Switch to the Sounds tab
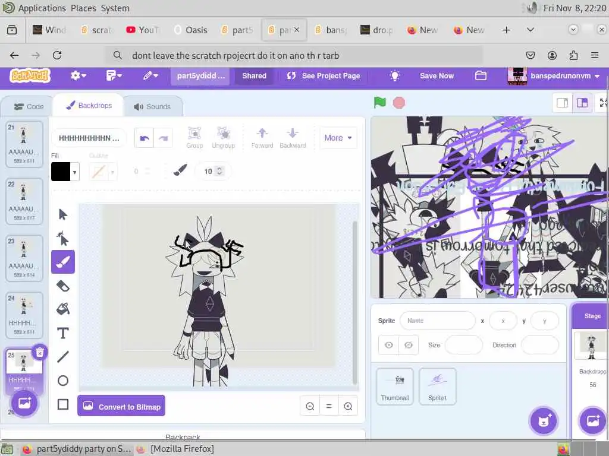 pyautogui.click(x=152, y=107)
